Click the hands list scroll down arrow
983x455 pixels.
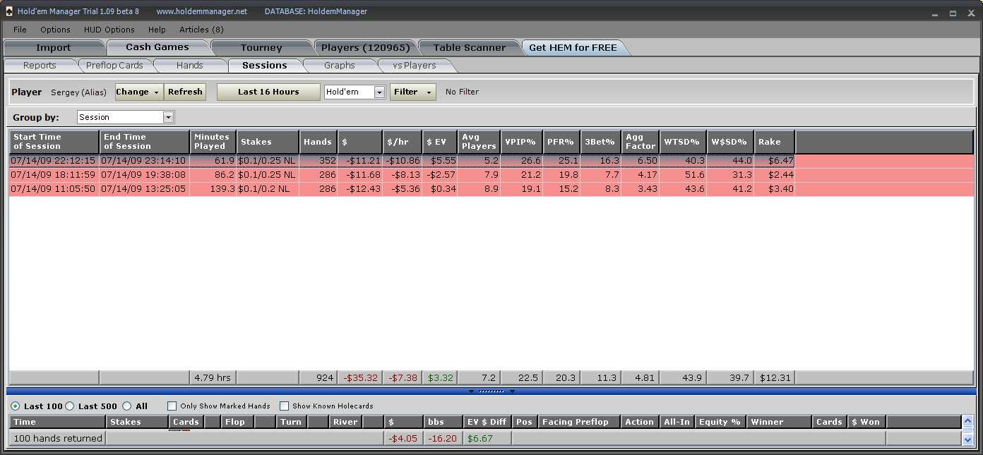click(967, 439)
